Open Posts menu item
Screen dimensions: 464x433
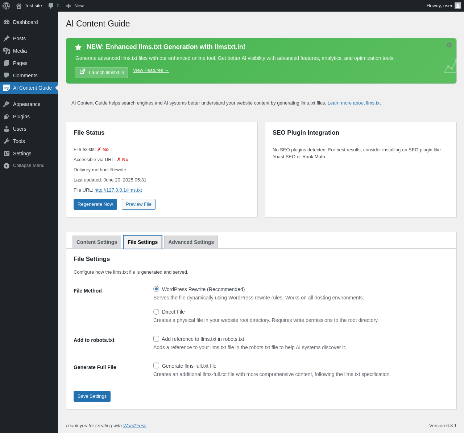(x=29, y=38)
